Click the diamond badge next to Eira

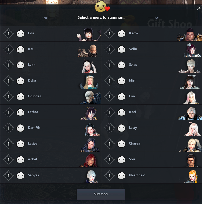110,96
